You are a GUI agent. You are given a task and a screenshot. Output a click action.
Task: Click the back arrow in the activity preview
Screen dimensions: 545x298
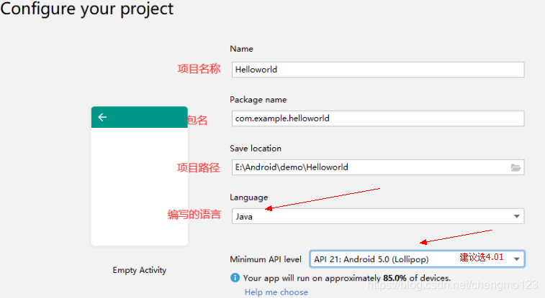(x=102, y=117)
